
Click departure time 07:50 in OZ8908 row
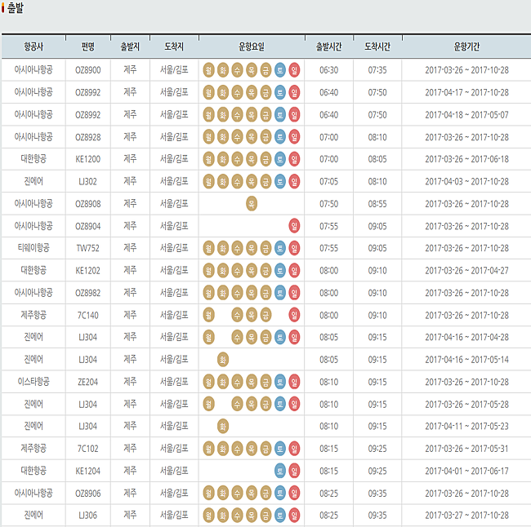(329, 204)
